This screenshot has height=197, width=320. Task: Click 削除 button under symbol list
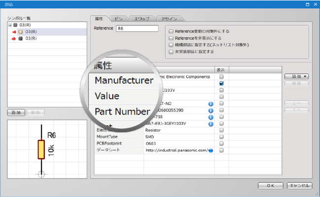35,113
